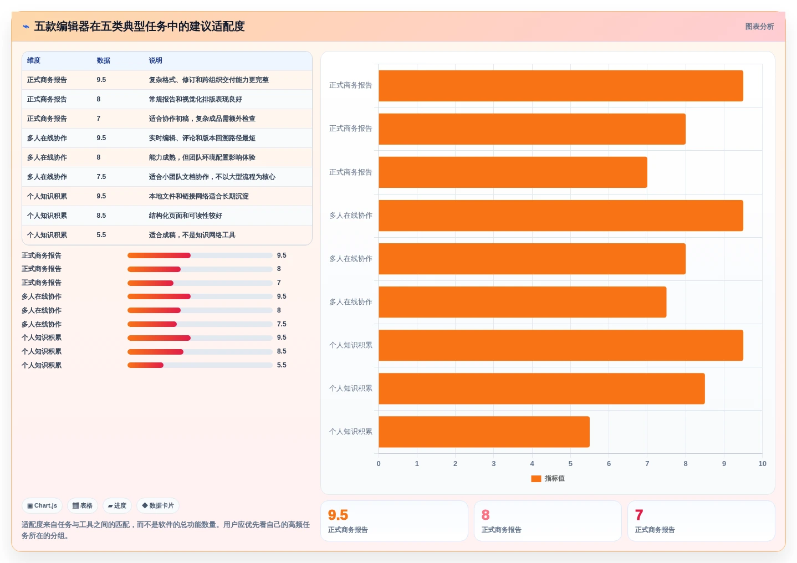
Task: Click the 多人在线协作 progress bar valued 9.5
Action: [200, 296]
